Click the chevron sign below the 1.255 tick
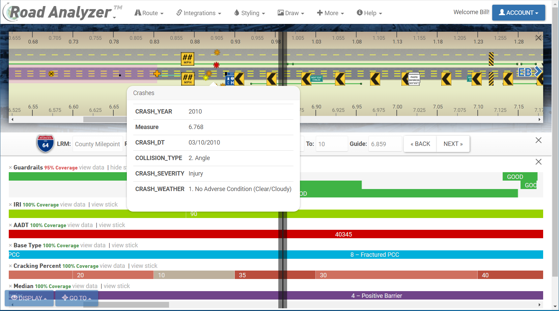Screen dimensions: 559x311 (508, 79)
